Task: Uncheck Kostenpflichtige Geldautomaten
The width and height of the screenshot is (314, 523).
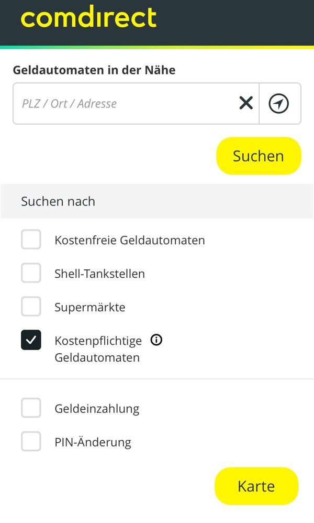Action: click(31, 340)
